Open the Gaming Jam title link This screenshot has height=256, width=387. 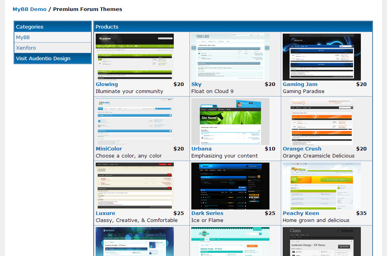point(300,84)
